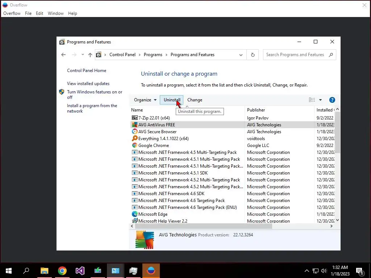The height and width of the screenshot is (278, 371).
Task: Click the Igor Pavlov publisher cell
Action: click(258, 118)
